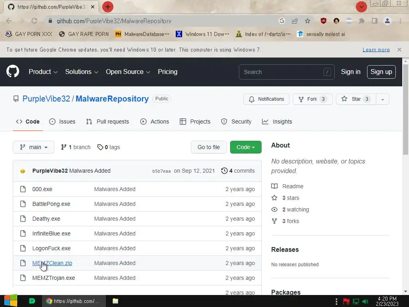Click the 1 branch link
The height and width of the screenshot is (307, 409).
pyautogui.click(x=75, y=147)
